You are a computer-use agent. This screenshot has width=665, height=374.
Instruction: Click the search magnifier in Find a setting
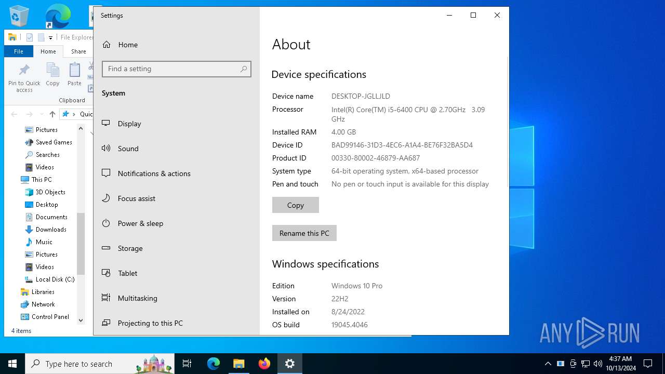tap(244, 69)
